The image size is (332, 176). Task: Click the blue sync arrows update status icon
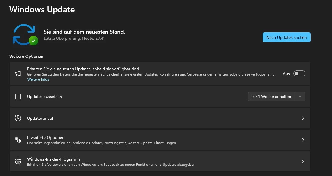click(x=24, y=35)
